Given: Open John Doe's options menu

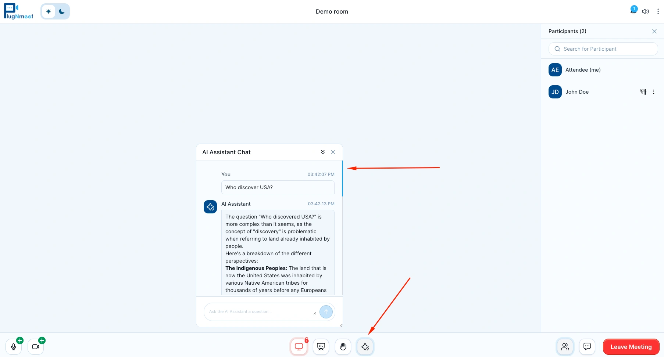Looking at the screenshot, I should [654, 92].
